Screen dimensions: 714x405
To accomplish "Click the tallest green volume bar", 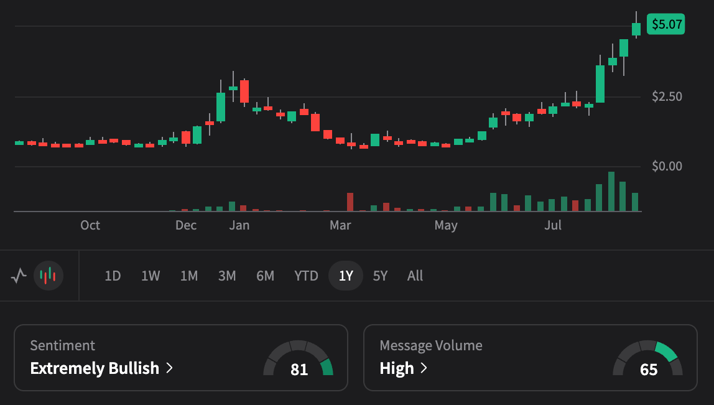I will click(611, 192).
